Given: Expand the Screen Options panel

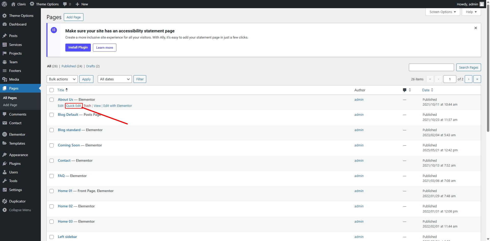Looking at the screenshot, I should click(x=443, y=12).
